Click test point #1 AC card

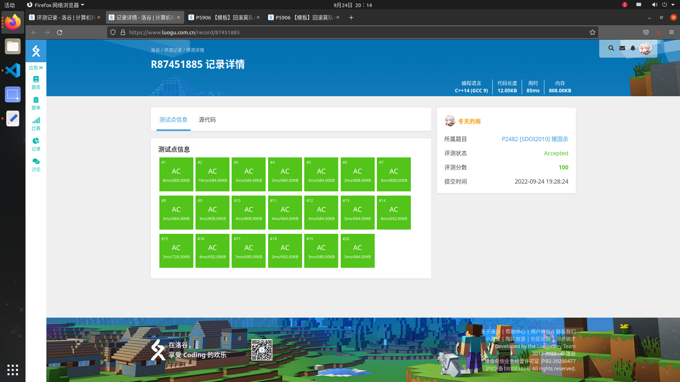[x=176, y=174]
